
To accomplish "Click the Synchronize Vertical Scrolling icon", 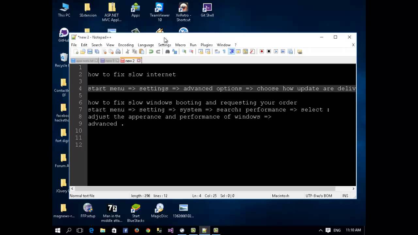I will [x=201, y=52].
